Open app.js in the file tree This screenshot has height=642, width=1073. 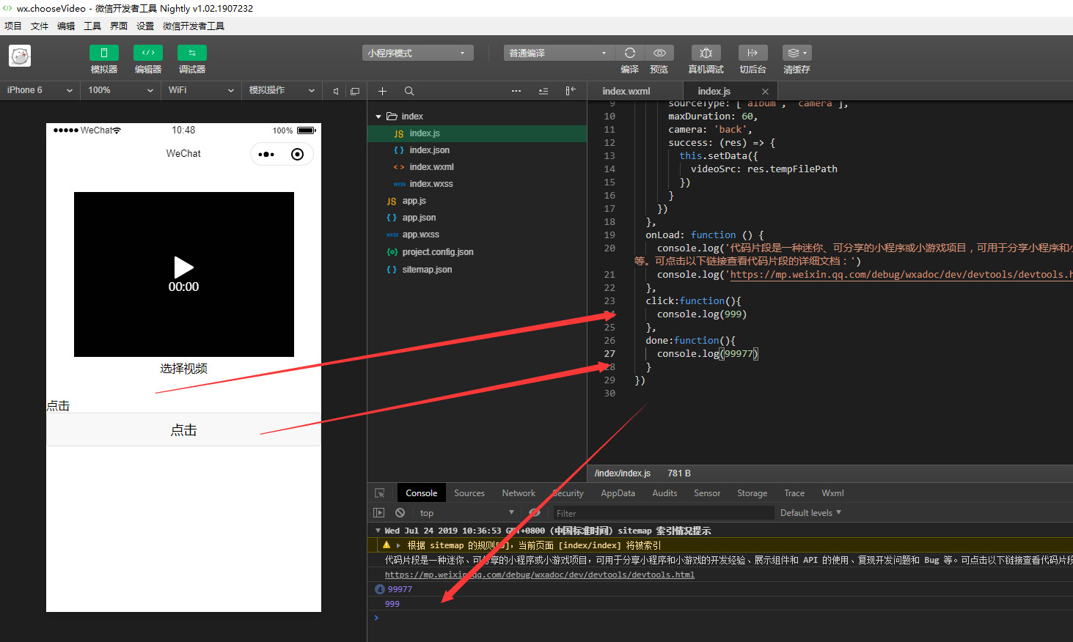(477, 201)
